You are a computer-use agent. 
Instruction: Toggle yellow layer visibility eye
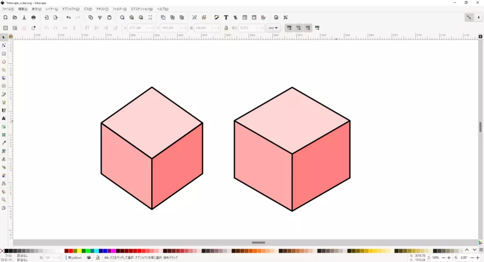pyautogui.click(x=89, y=257)
